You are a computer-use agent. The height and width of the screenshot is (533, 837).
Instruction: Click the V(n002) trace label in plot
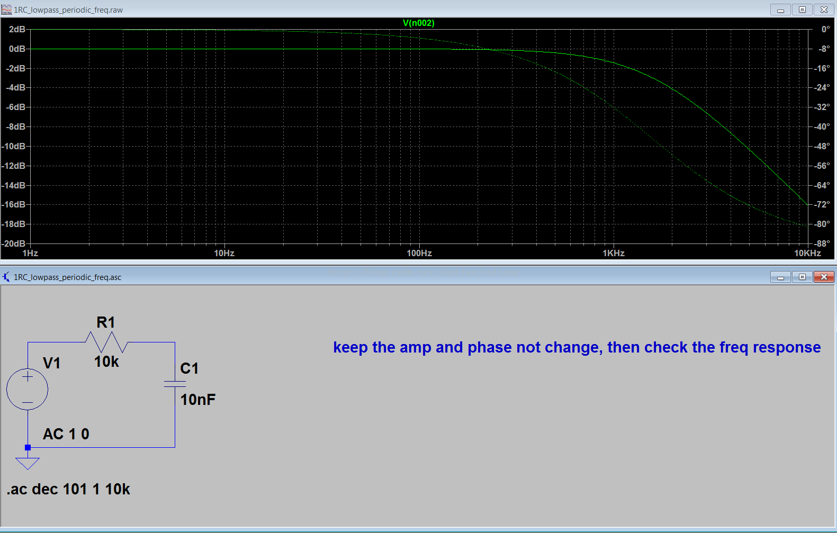click(418, 23)
